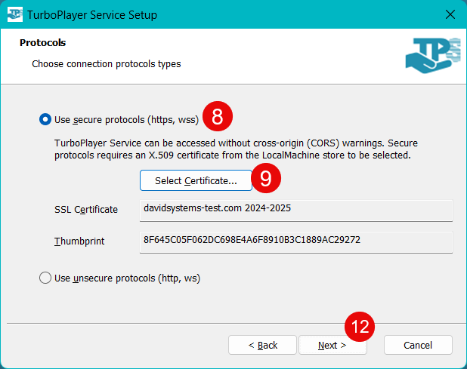Image resolution: width=467 pixels, height=369 pixels.
Task: Choose the unsecure protocols (http, ws) option
Action: click(x=45, y=278)
